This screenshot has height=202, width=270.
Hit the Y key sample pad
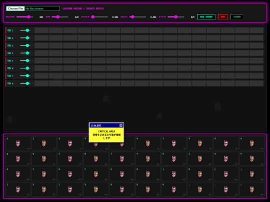coord(147,159)
